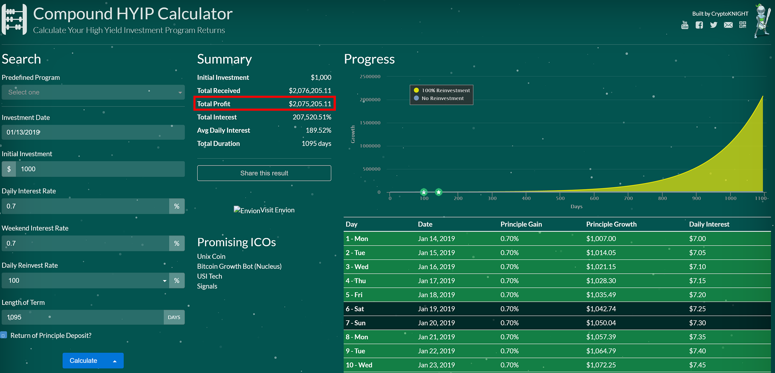Screen dimensions: 775x373
Task: Click the second star marker on chart
Action: pyautogui.click(x=439, y=192)
